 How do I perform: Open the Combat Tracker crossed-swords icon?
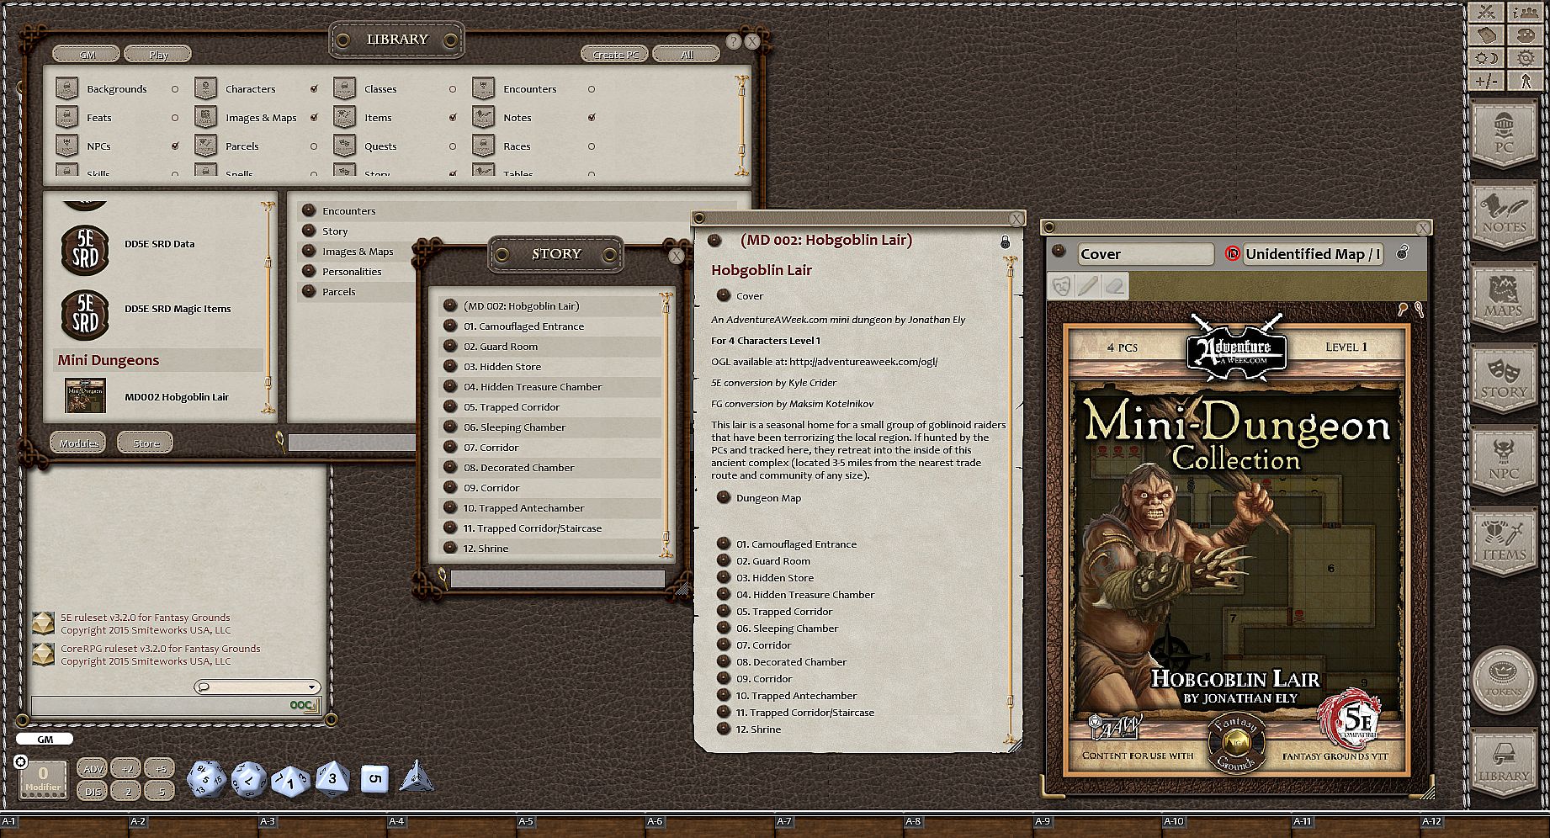pyautogui.click(x=1487, y=12)
